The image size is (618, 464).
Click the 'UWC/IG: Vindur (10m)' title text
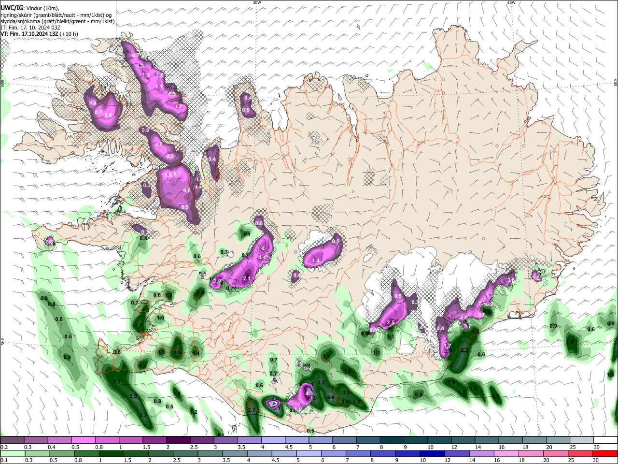pos(29,8)
